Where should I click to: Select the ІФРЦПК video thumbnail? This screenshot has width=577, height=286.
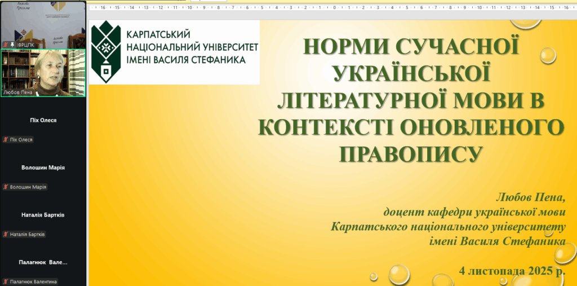click(43, 23)
